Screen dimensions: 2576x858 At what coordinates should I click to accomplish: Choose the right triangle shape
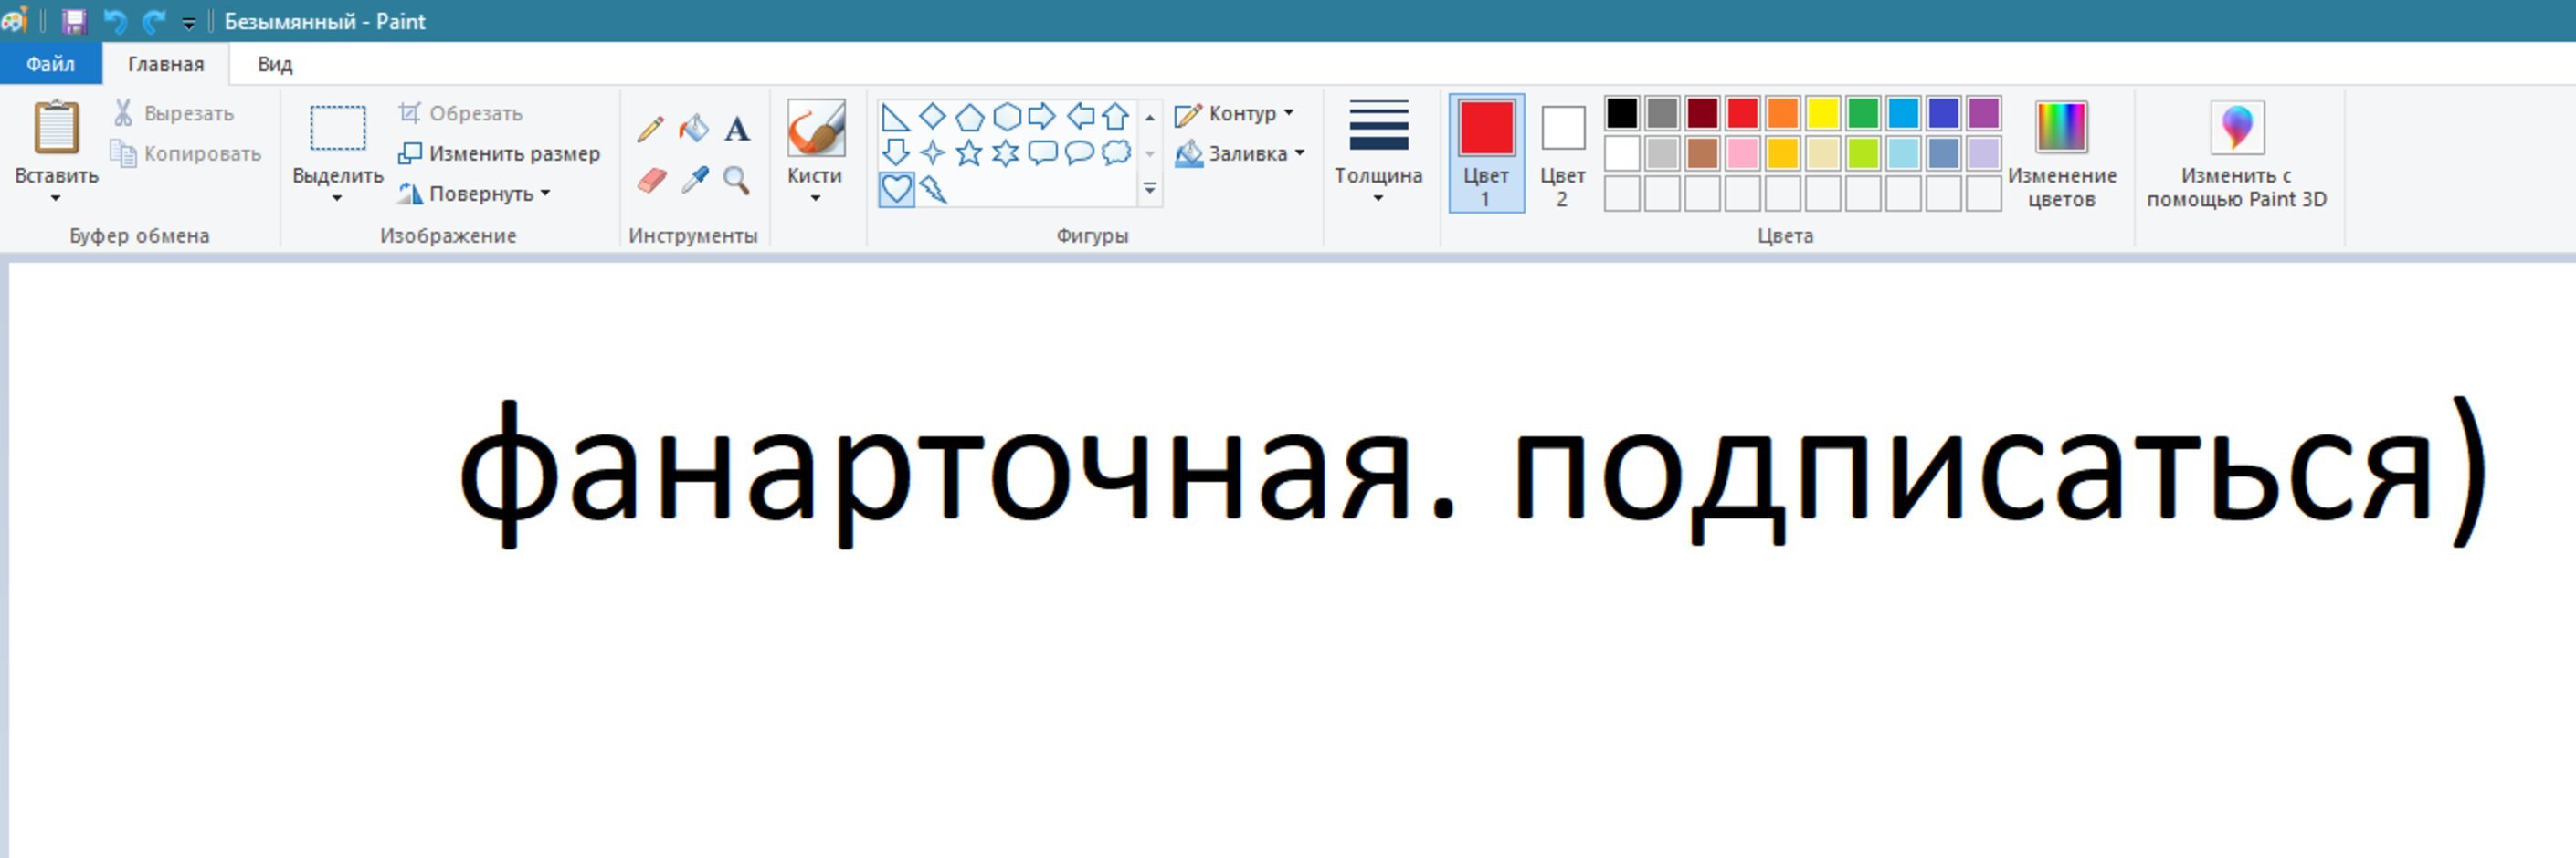[x=895, y=118]
